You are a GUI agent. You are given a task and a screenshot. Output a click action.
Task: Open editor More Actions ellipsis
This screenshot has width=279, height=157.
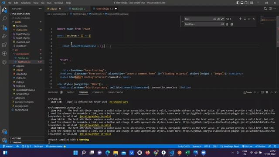pos(275,9)
